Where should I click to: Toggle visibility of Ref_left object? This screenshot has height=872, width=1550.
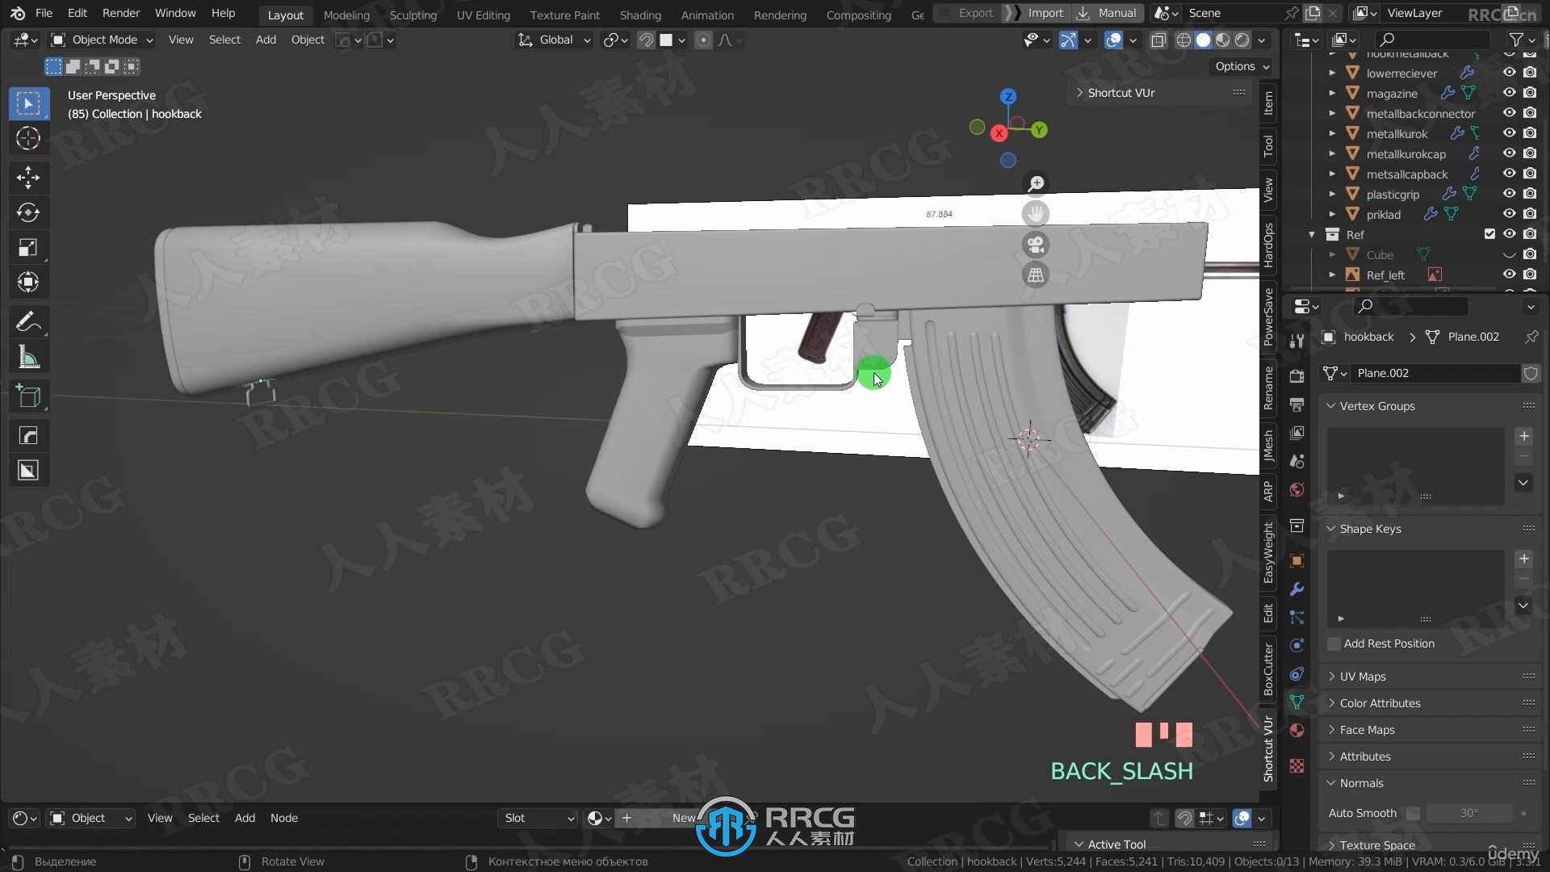(x=1510, y=275)
